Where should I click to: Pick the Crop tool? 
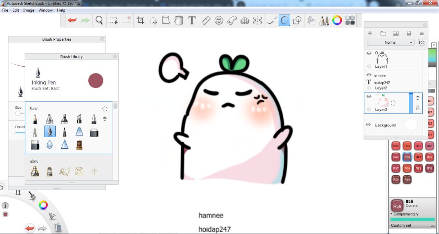[140, 20]
